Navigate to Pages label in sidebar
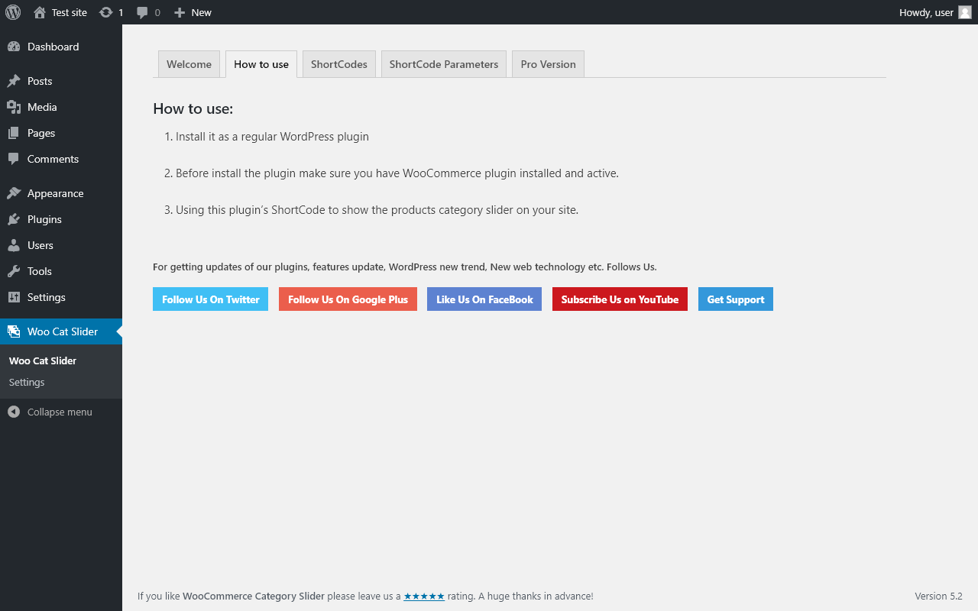978x611 pixels. [x=41, y=133]
